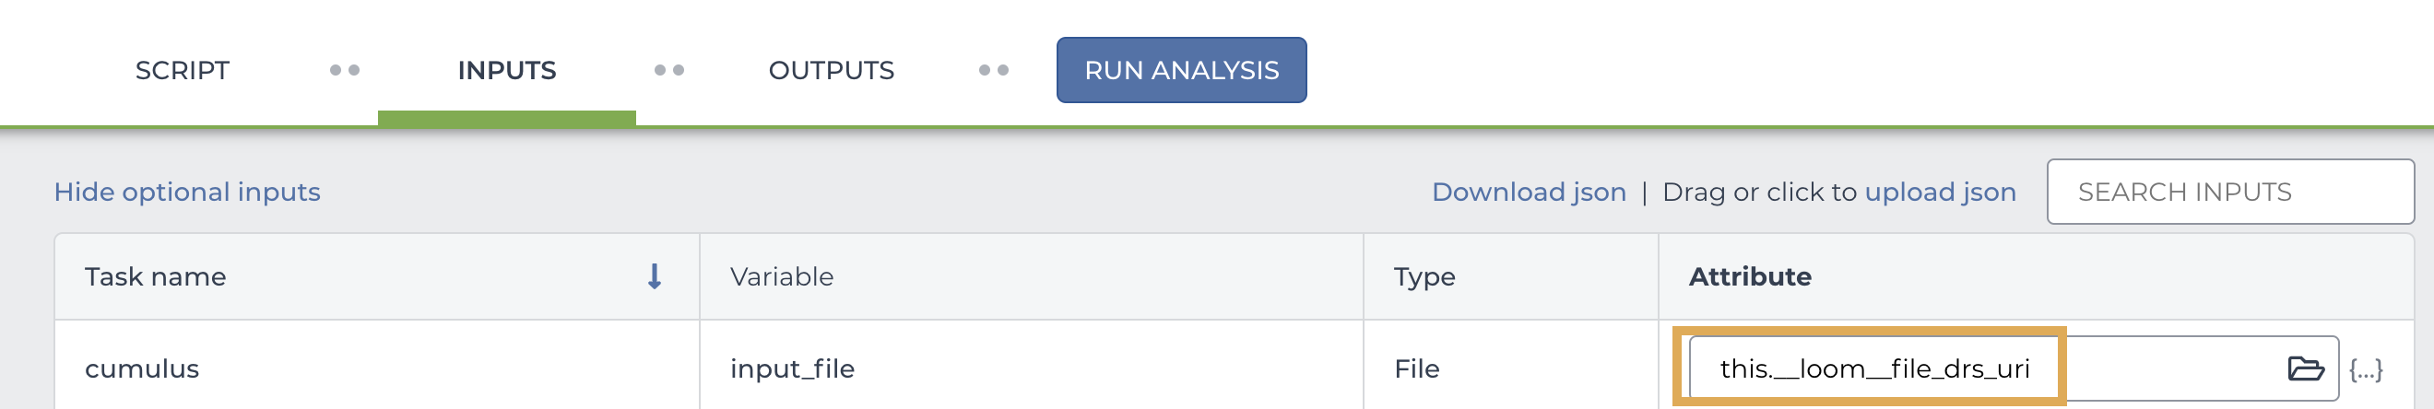Click the File type cell
The height and width of the screenshot is (409, 2434).
coord(1511,368)
